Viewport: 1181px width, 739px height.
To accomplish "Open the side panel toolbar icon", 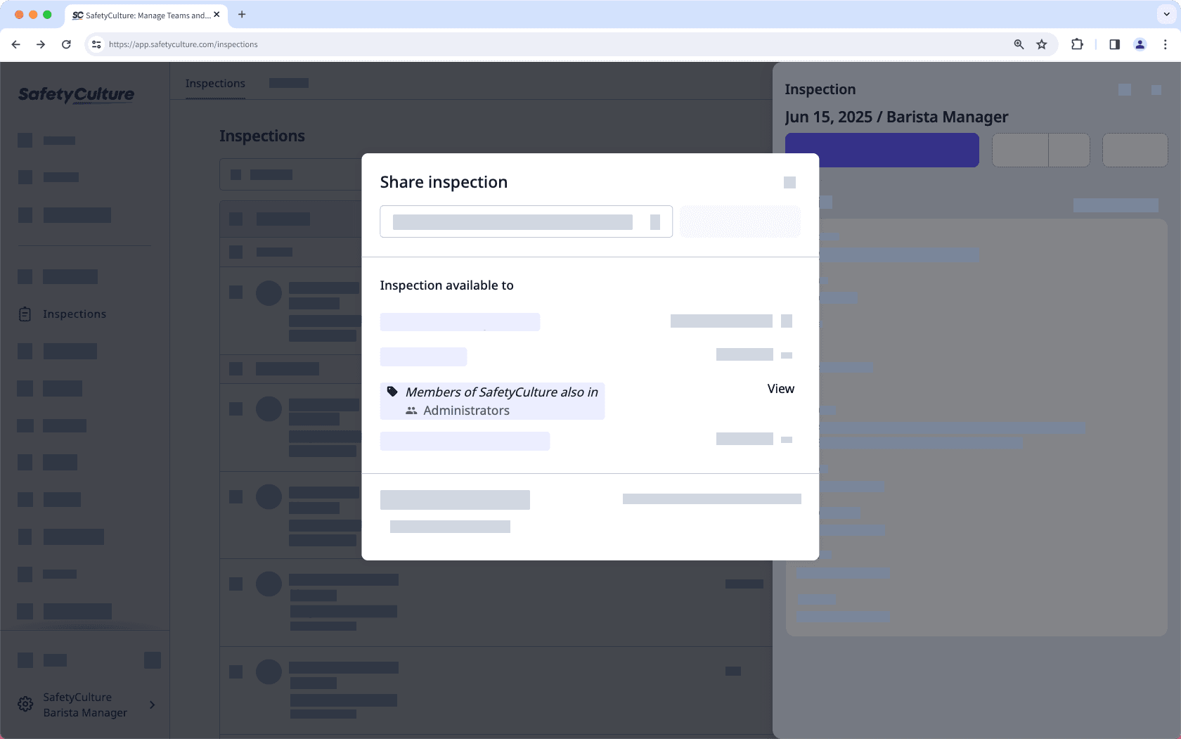I will pos(1114,44).
